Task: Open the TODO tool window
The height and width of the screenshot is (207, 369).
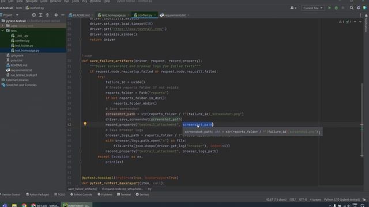Action: [x=59, y=194]
